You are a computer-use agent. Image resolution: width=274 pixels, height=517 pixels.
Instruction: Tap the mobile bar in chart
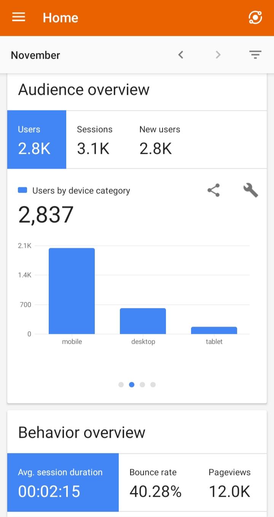72,291
